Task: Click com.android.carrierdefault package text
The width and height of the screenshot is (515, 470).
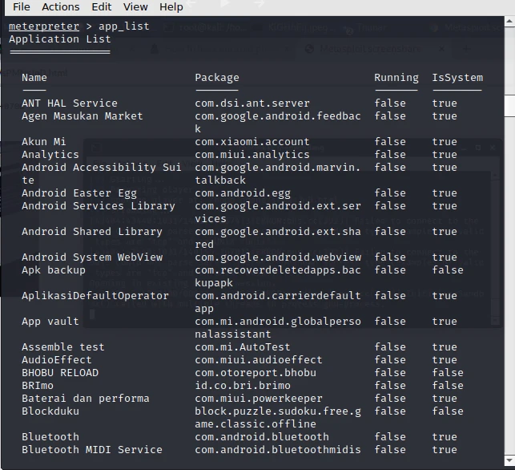Action: click(278, 296)
